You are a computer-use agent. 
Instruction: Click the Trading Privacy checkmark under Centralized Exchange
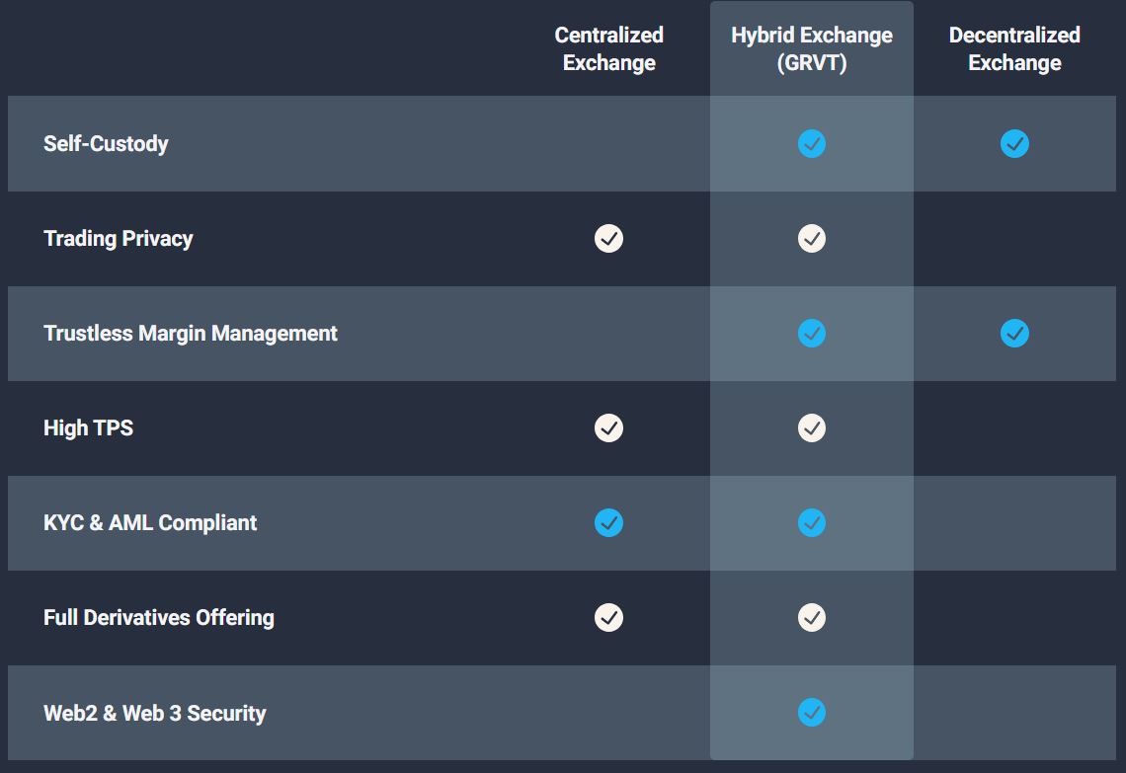pos(608,238)
